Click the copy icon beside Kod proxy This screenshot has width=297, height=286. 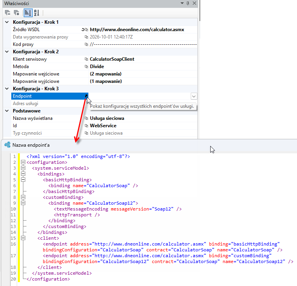click(x=86, y=44)
